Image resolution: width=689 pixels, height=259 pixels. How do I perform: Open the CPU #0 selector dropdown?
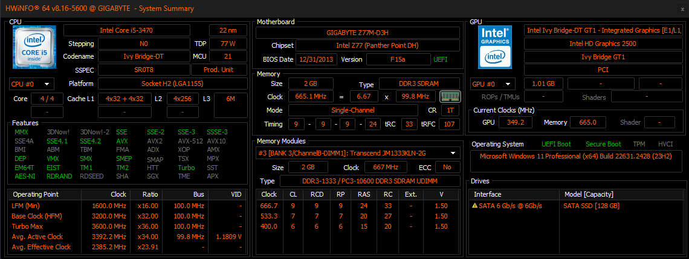[x=31, y=84]
